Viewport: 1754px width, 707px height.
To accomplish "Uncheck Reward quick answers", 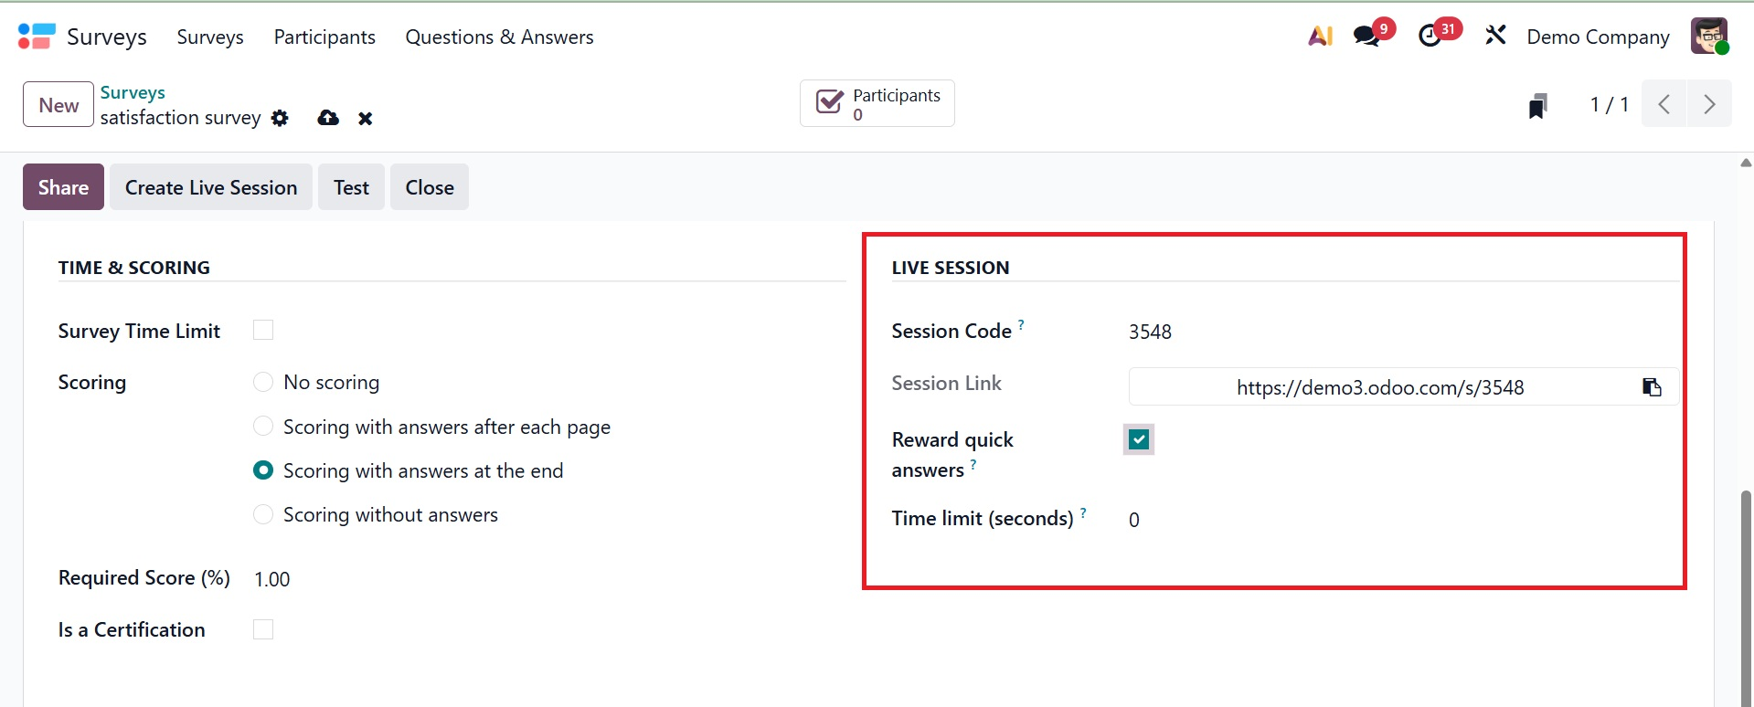I will (1139, 439).
